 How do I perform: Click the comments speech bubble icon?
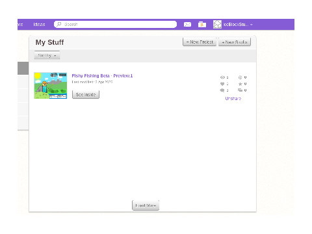click(x=222, y=90)
